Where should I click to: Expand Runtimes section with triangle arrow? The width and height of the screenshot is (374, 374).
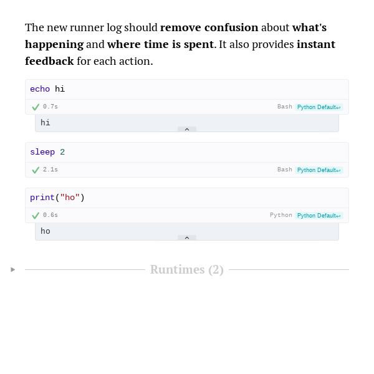(13, 269)
